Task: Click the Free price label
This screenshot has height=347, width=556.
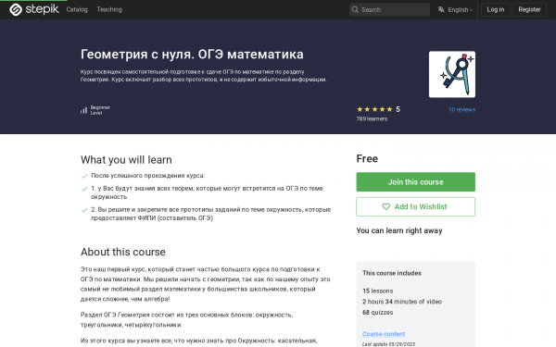Action: (x=367, y=158)
